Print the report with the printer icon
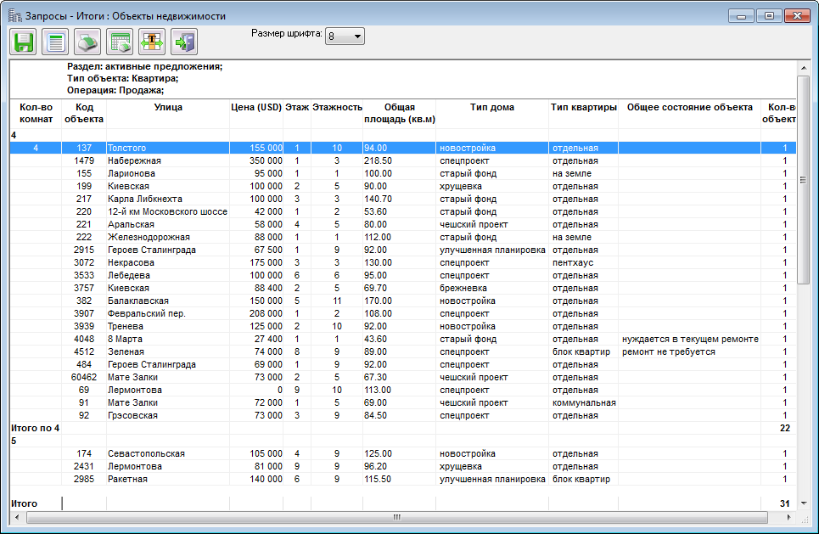The image size is (819, 534). click(88, 41)
